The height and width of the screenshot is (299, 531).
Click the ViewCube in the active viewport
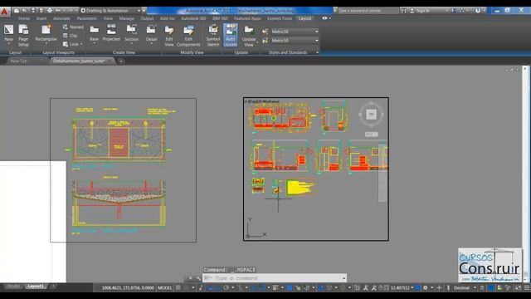coord(371,115)
